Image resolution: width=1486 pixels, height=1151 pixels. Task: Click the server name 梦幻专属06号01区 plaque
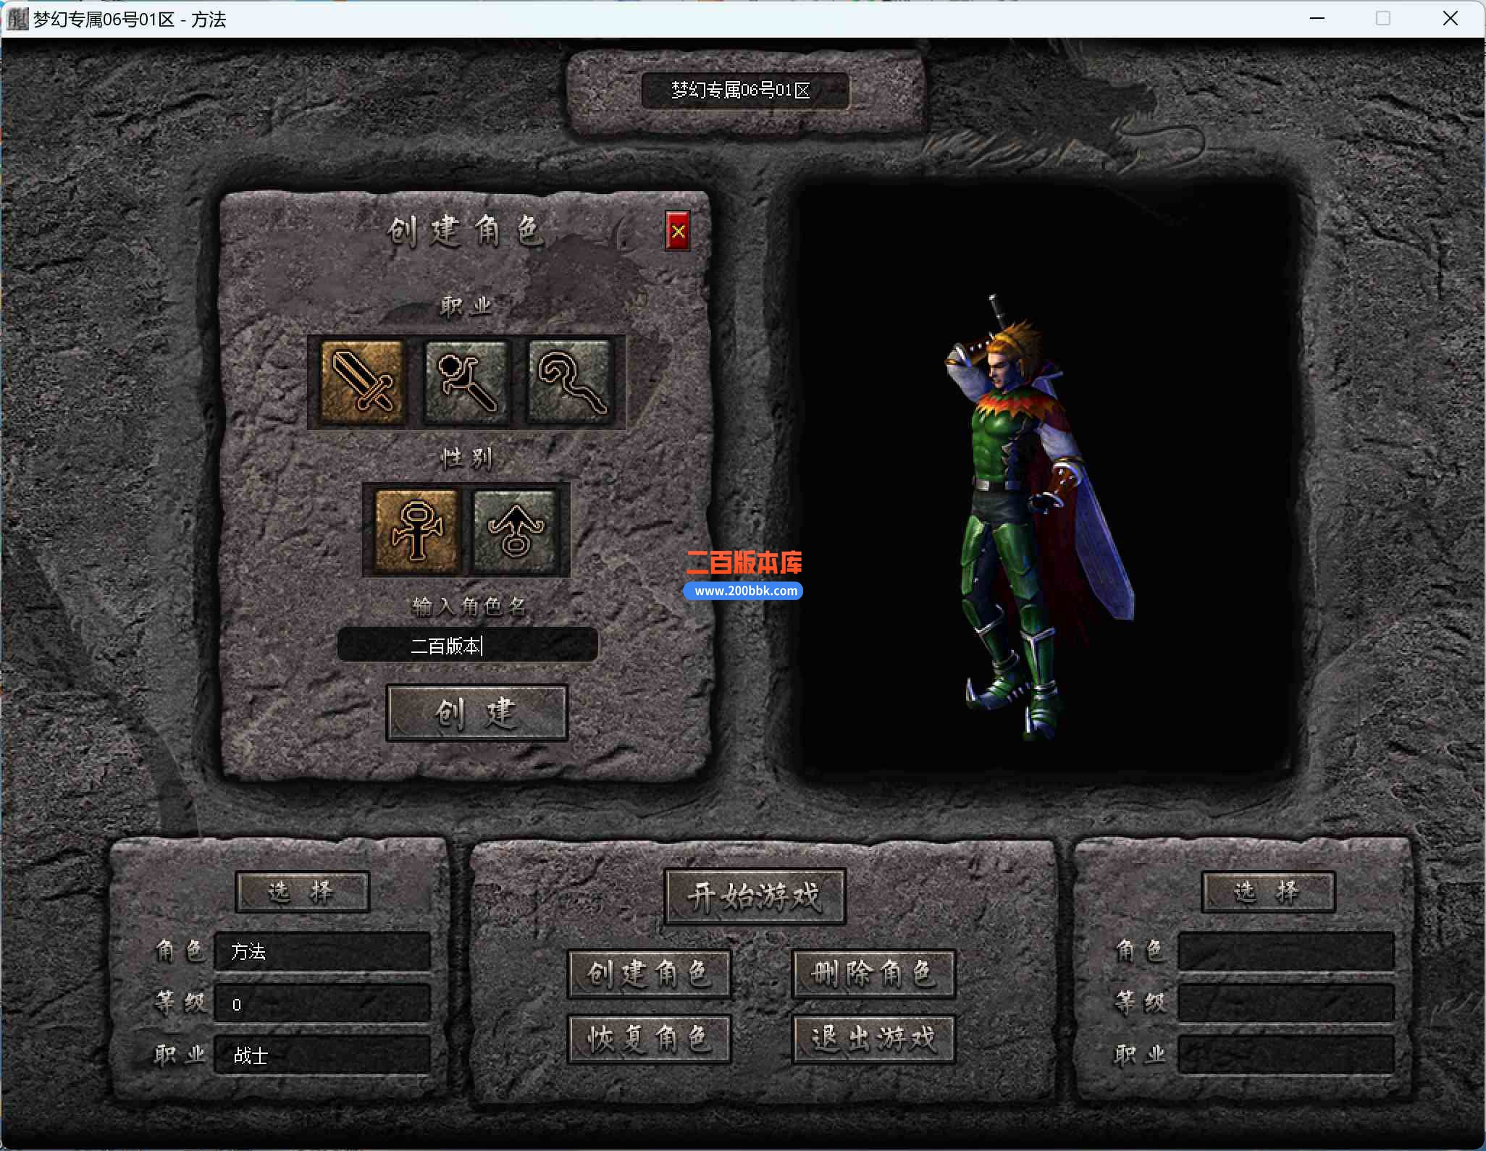pos(744,90)
